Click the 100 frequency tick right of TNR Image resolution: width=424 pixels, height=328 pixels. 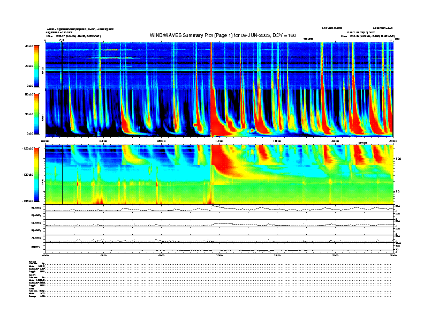[398, 159]
